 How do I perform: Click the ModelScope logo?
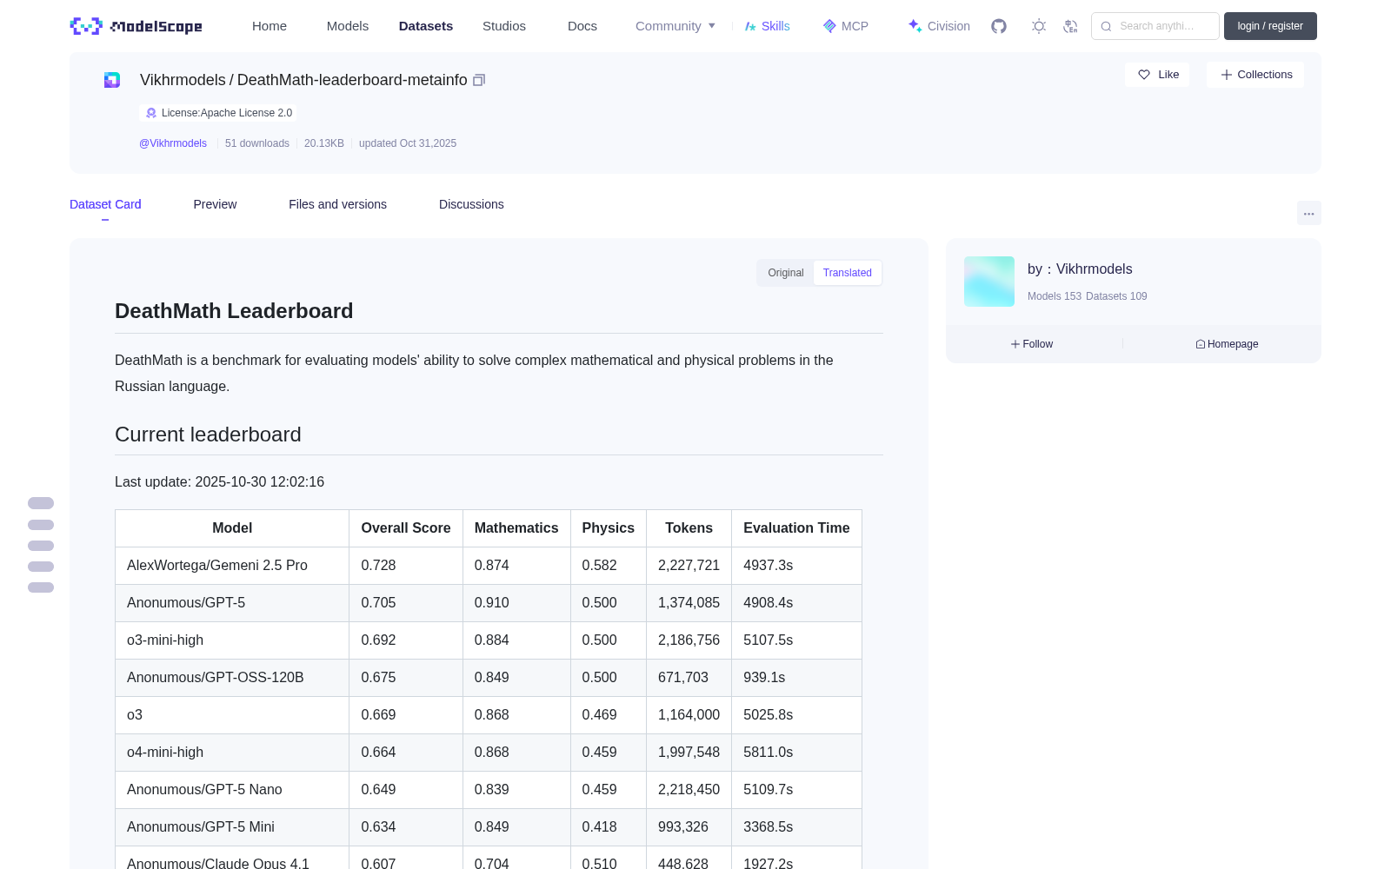136,26
